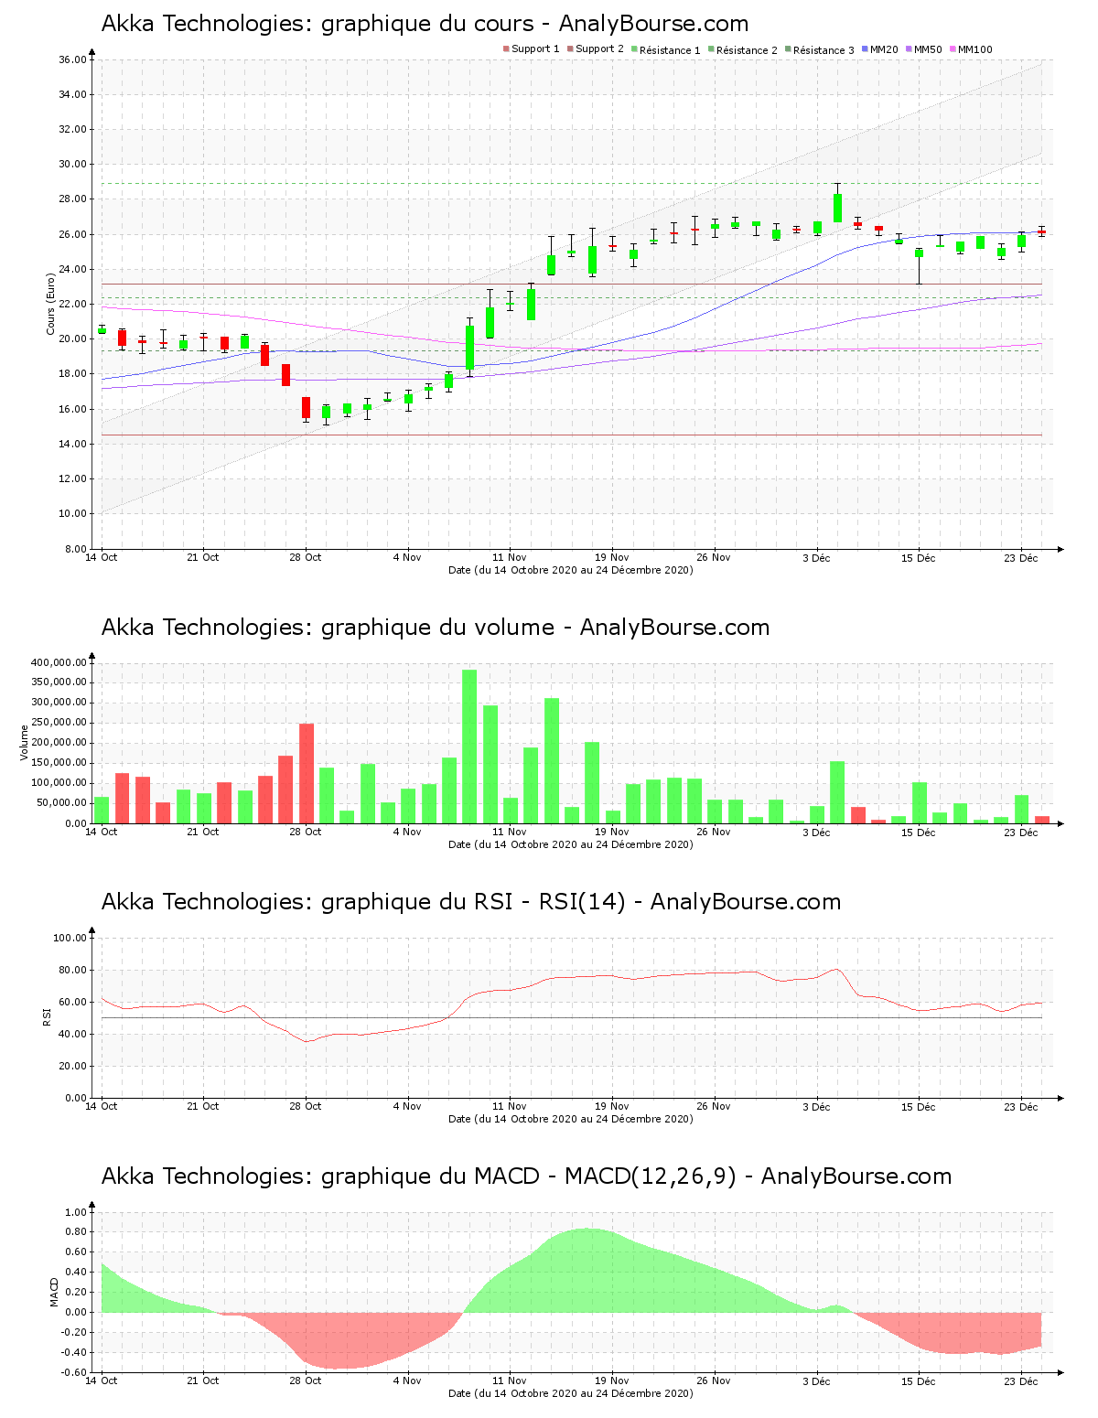Click '14 Oct' on the price chart axis
The height and width of the screenshot is (1418, 1098).
[x=102, y=557]
